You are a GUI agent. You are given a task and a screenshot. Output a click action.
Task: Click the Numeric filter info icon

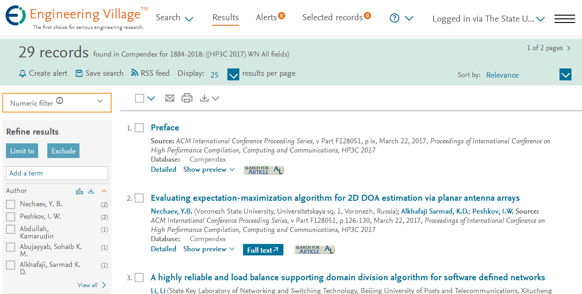pos(60,101)
